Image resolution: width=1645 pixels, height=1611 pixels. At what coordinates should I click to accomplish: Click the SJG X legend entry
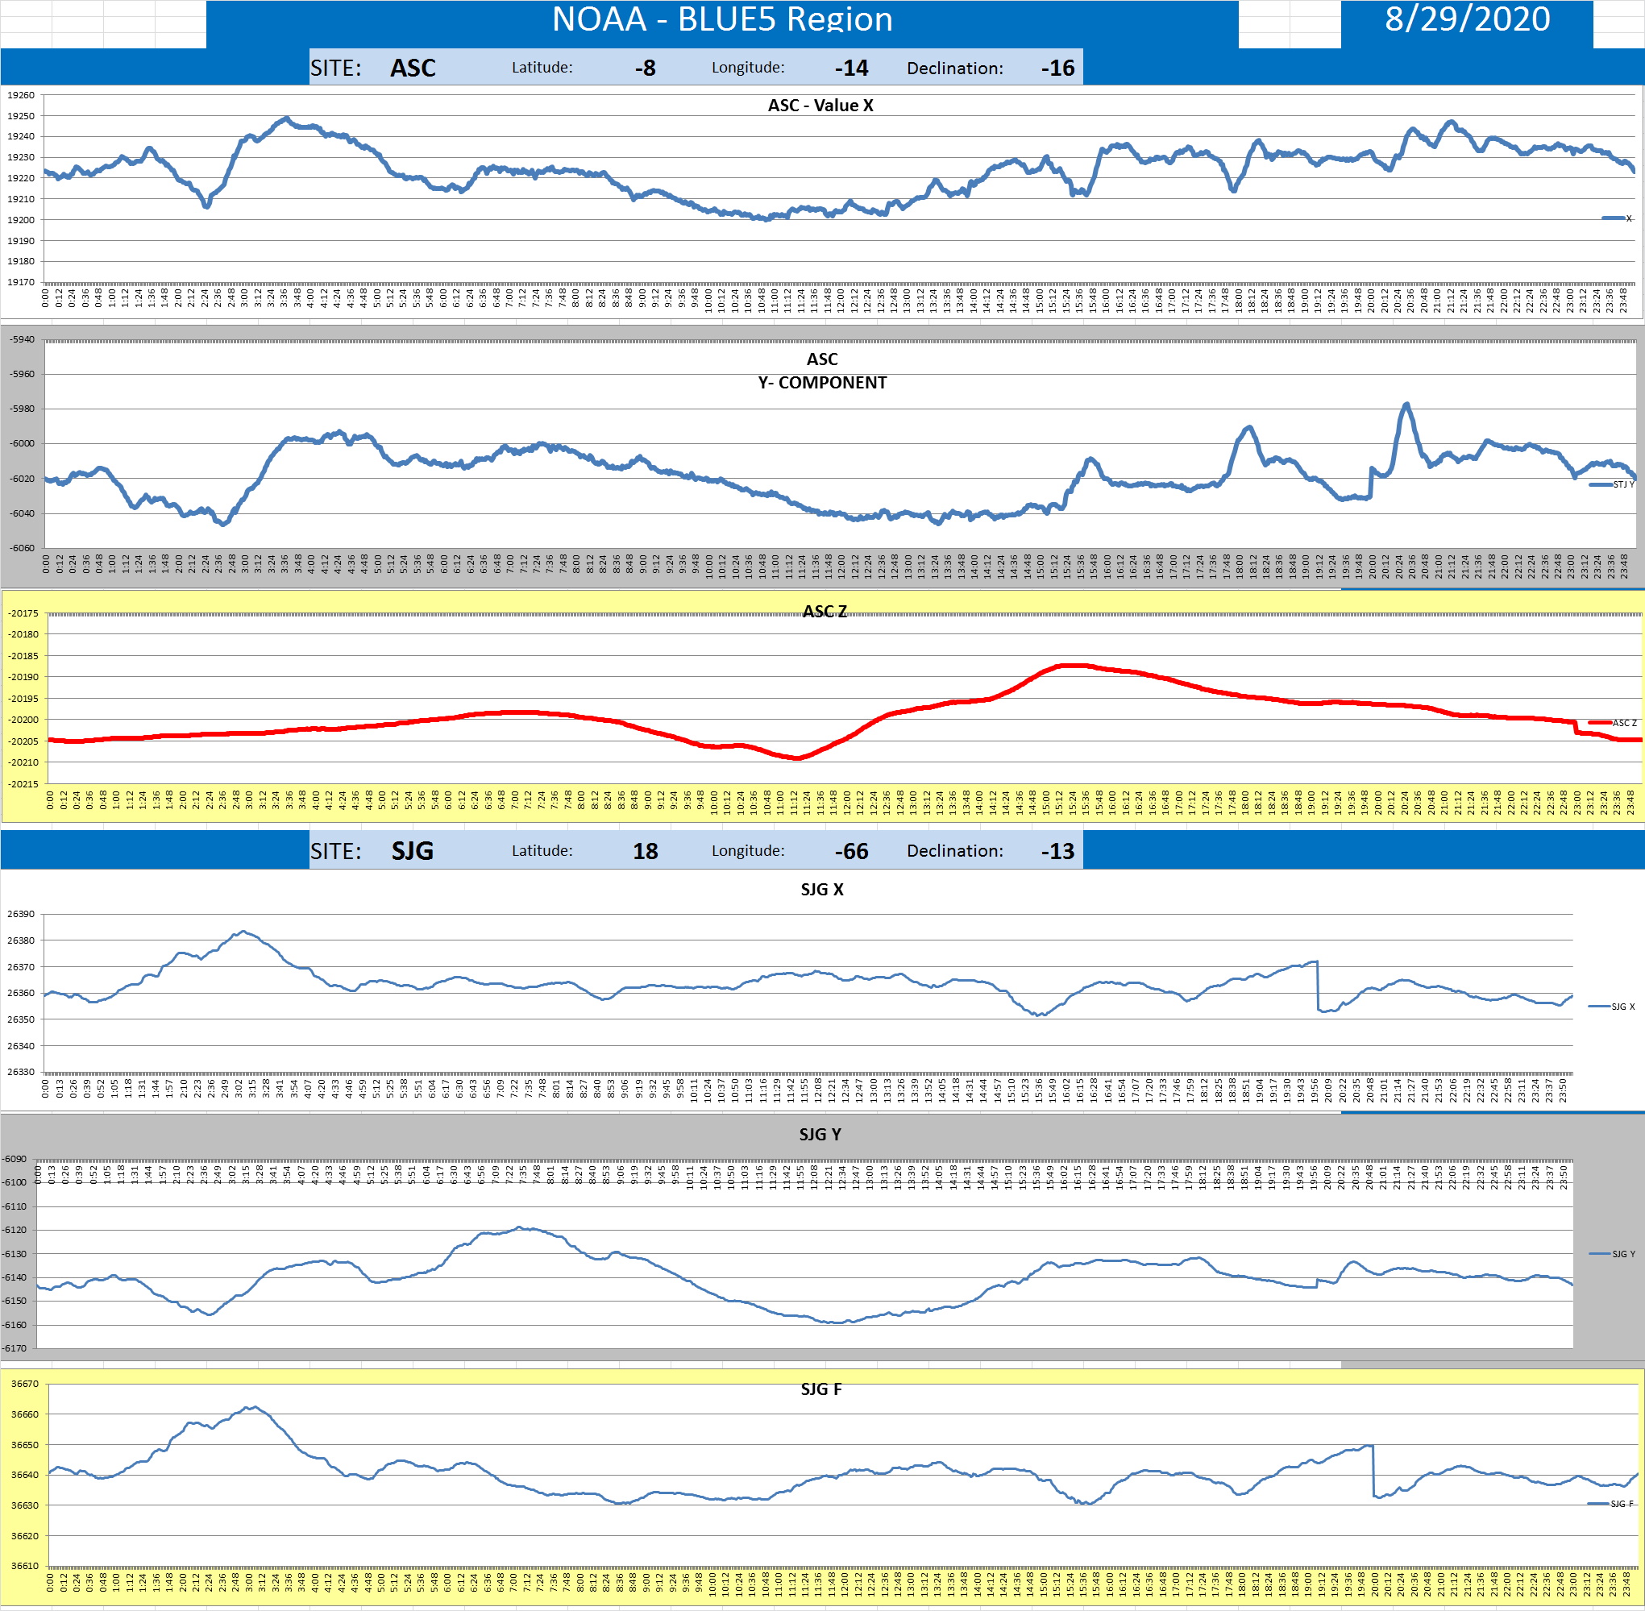tap(1613, 1006)
